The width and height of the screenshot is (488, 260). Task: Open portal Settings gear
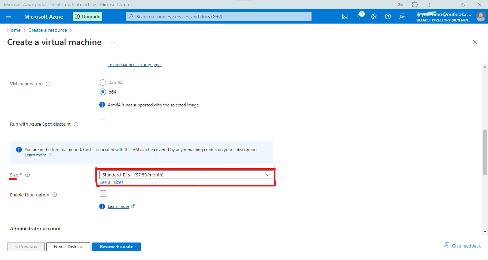coord(374,16)
